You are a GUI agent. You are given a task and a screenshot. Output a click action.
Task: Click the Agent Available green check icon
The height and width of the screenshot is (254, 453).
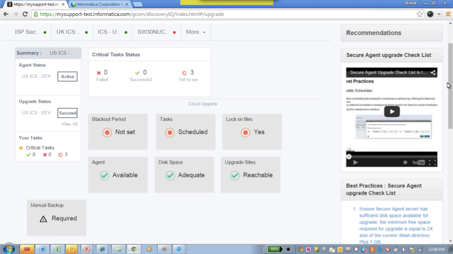click(x=104, y=175)
